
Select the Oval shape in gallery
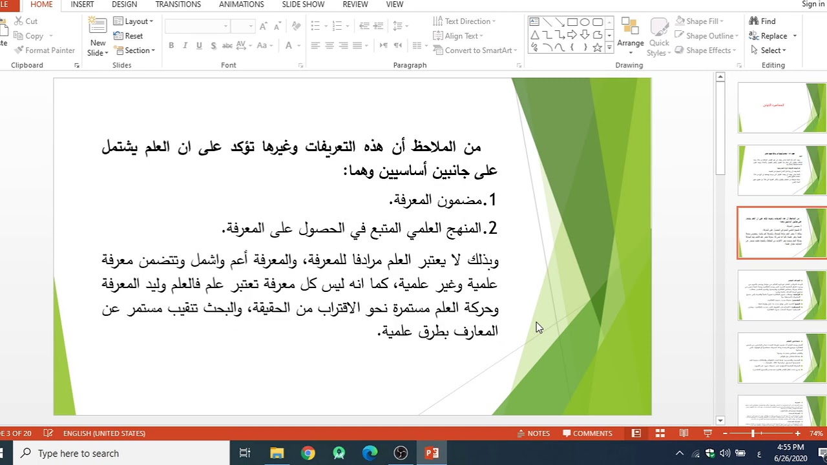click(585, 22)
